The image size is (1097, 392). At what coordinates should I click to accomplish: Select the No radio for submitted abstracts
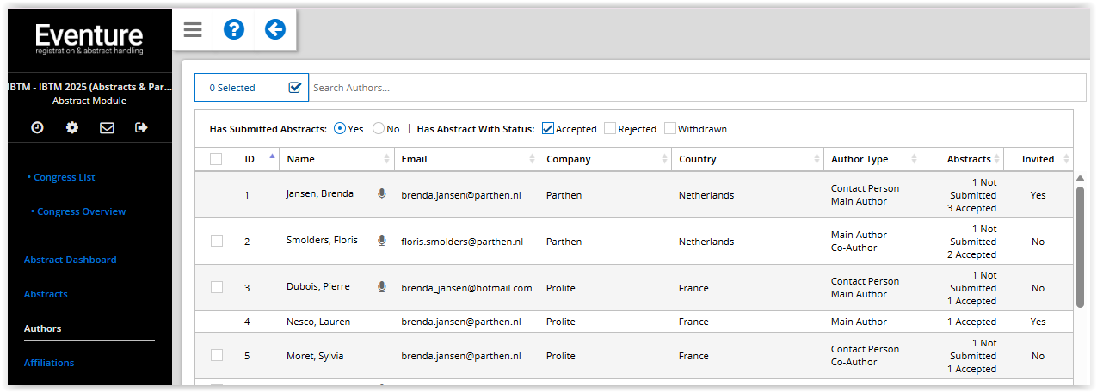pos(379,129)
